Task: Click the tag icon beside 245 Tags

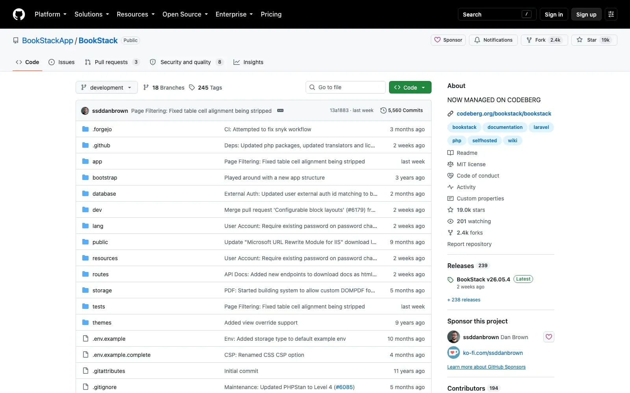Action: click(192, 87)
